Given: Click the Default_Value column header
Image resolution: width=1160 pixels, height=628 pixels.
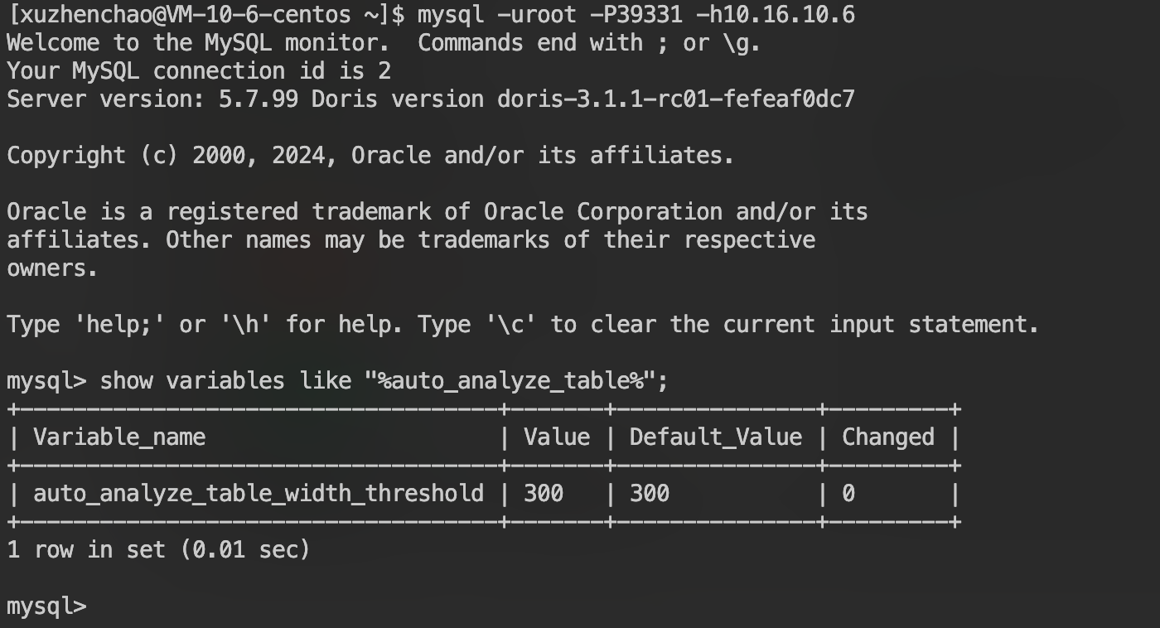Looking at the screenshot, I should tap(715, 437).
